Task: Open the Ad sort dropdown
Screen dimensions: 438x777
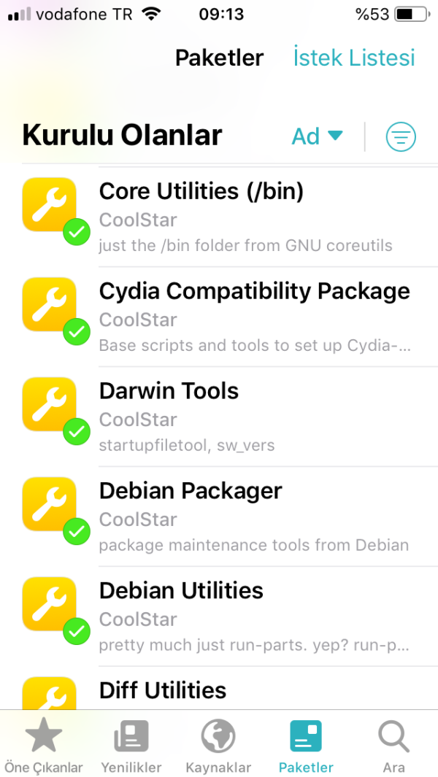Action: (317, 136)
